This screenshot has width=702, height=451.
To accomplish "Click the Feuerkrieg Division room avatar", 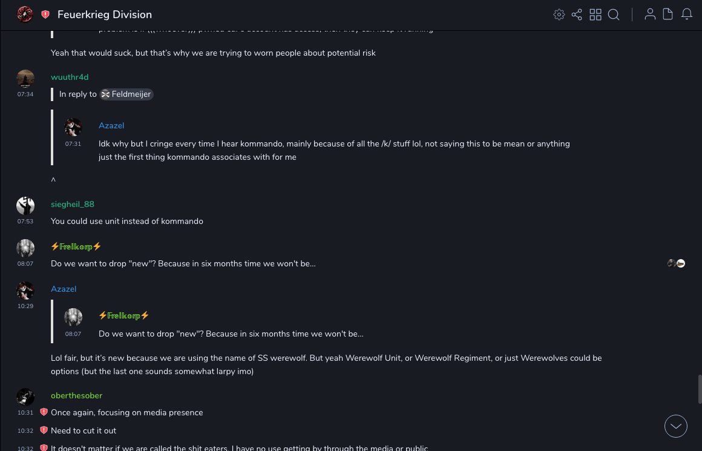I will (25, 15).
